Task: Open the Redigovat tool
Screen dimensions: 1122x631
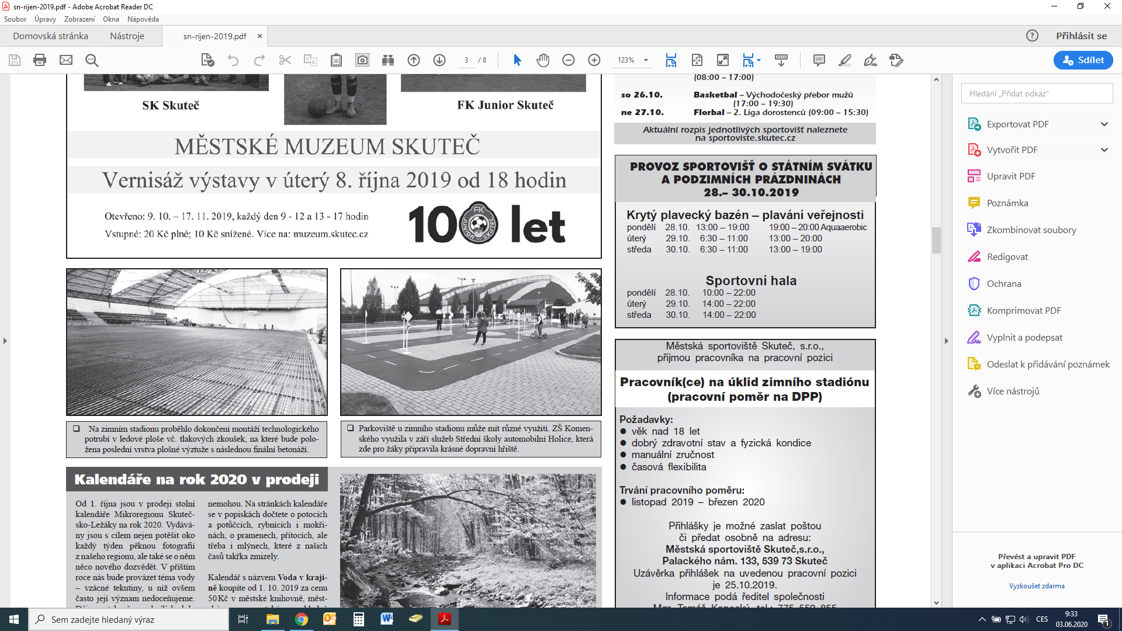Action: click(1007, 256)
